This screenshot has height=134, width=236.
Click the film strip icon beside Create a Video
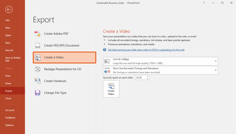click(38, 58)
